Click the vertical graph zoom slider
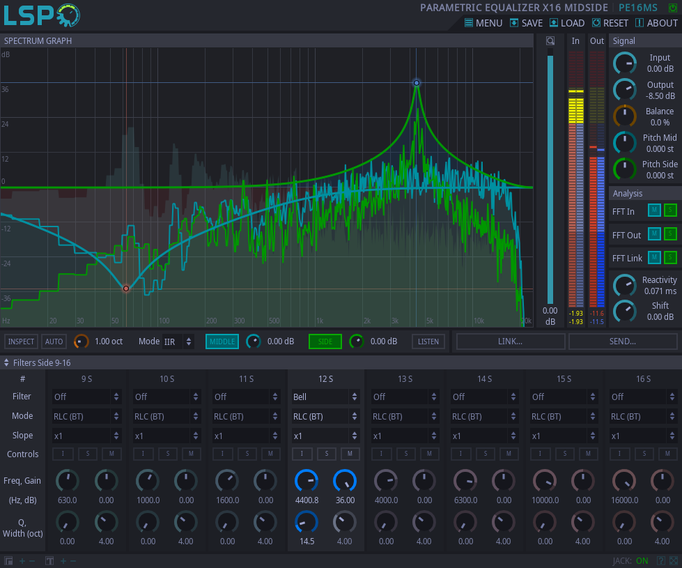 tap(550, 176)
